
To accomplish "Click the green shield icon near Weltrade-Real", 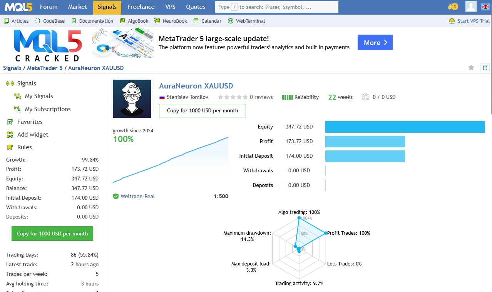I will 115,196.
